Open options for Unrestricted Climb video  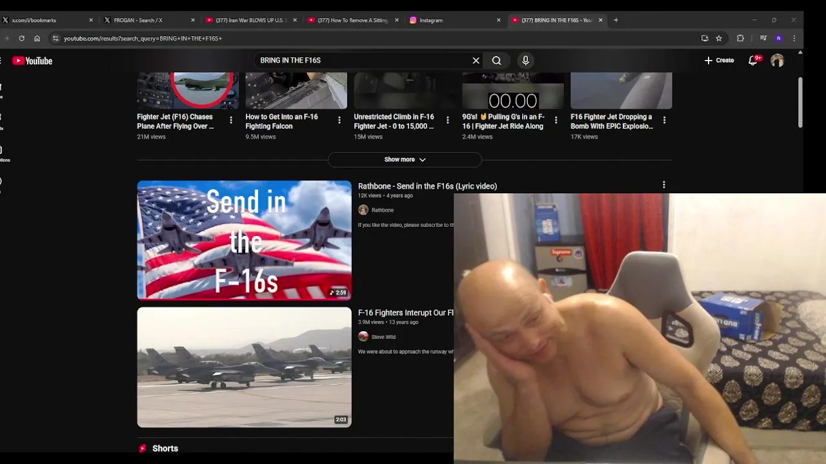448,120
